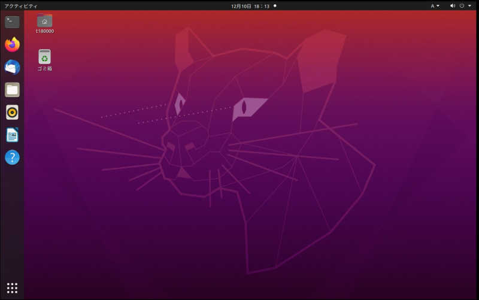Launch Firefox web browser
The width and height of the screenshot is (479, 300).
12,44
